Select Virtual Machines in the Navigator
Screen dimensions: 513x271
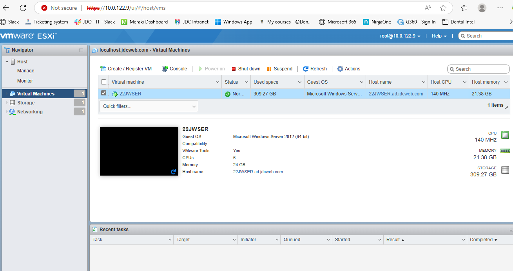point(36,94)
